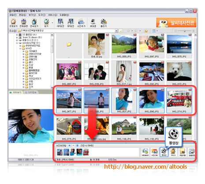
Task: Switch to 전체화면 full screen view
Action: click(24, 23)
